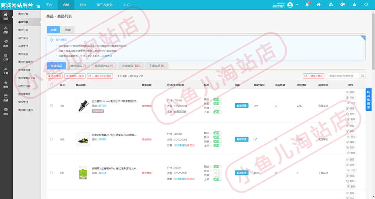Click 查看 view action for product 903
The height and width of the screenshot is (199, 375).
350,92
